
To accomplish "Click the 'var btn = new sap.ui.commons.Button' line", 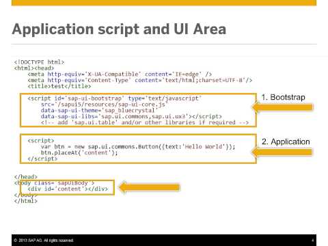I will [x=138, y=146].
